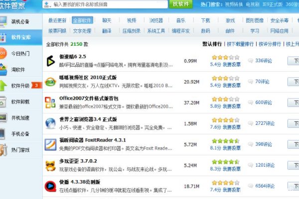Viewport: 299px width, 199px height.
Task: Sort by 按下载量排行
Action: tap(240, 44)
